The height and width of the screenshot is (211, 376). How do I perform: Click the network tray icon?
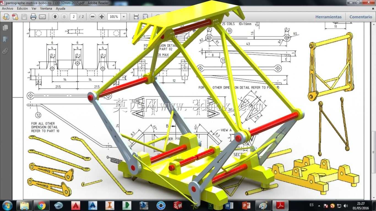[x=339, y=206]
